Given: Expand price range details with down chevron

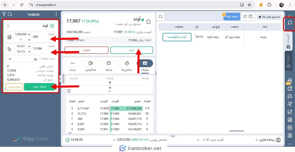Looking at the screenshot, I should 110,91.
